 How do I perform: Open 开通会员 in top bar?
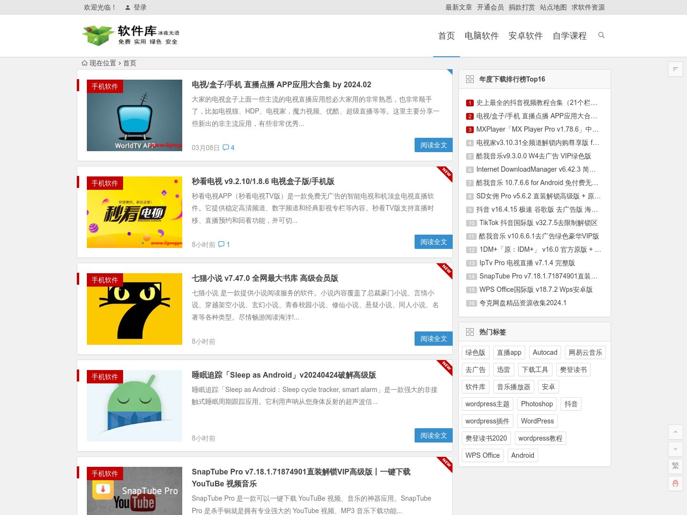490,7
